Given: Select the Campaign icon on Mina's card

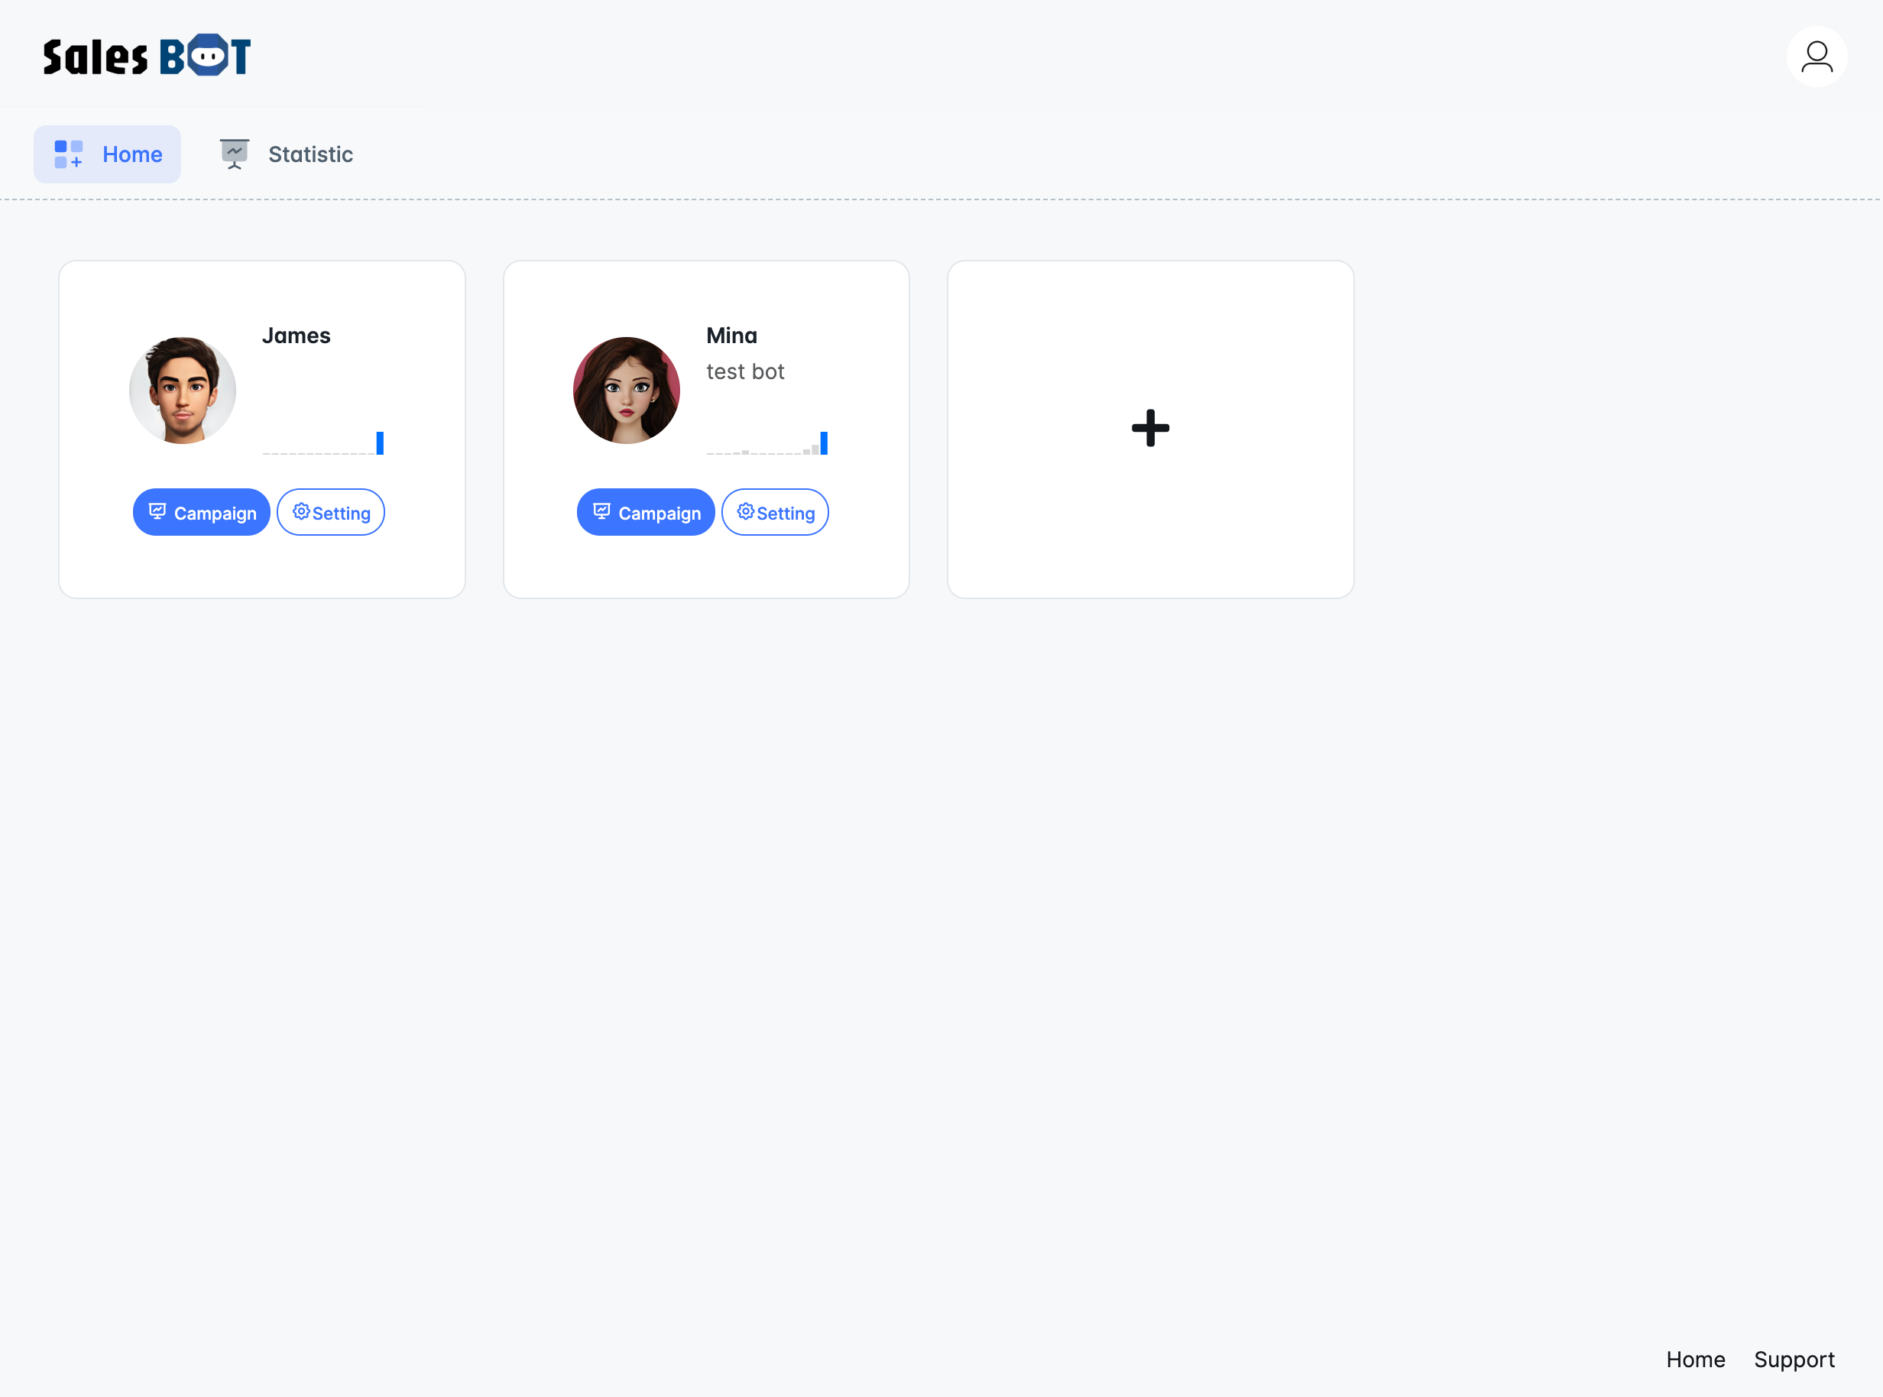Looking at the screenshot, I should pos(603,511).
